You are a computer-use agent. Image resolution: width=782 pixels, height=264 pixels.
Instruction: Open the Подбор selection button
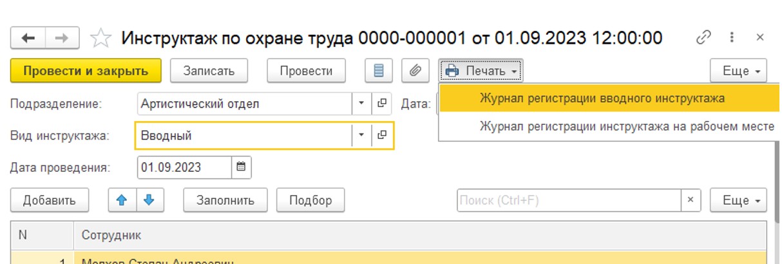point(310,200)
